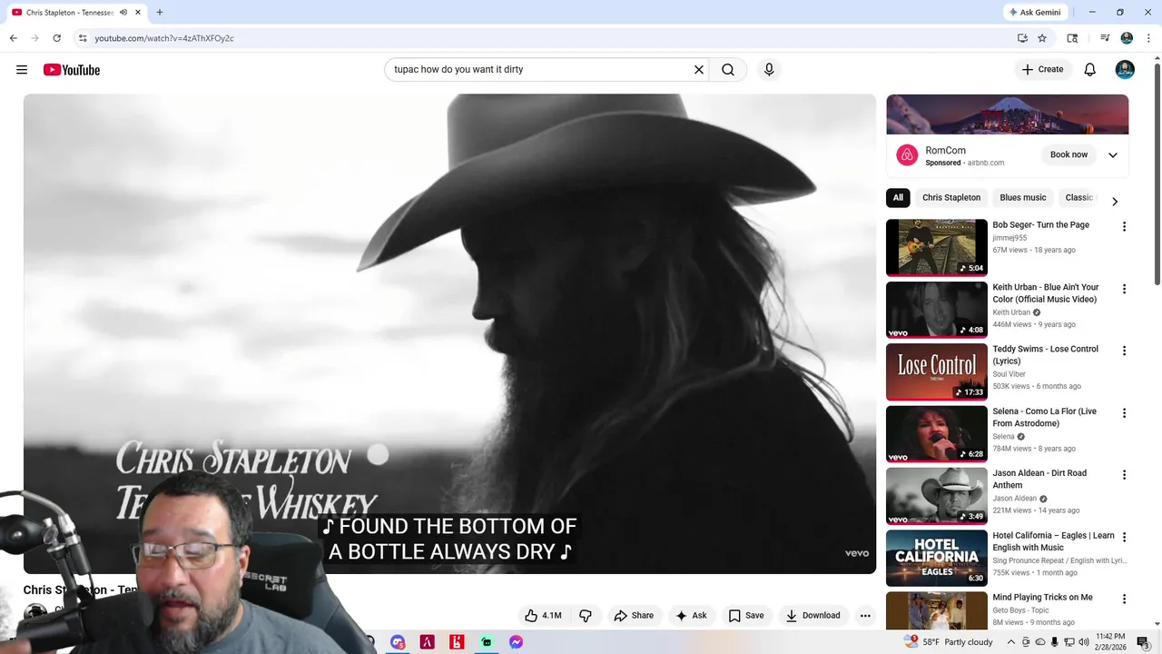Open the YouTube account avatar menu
This screenshot has width=1162, height=654.
[1125, 70]
